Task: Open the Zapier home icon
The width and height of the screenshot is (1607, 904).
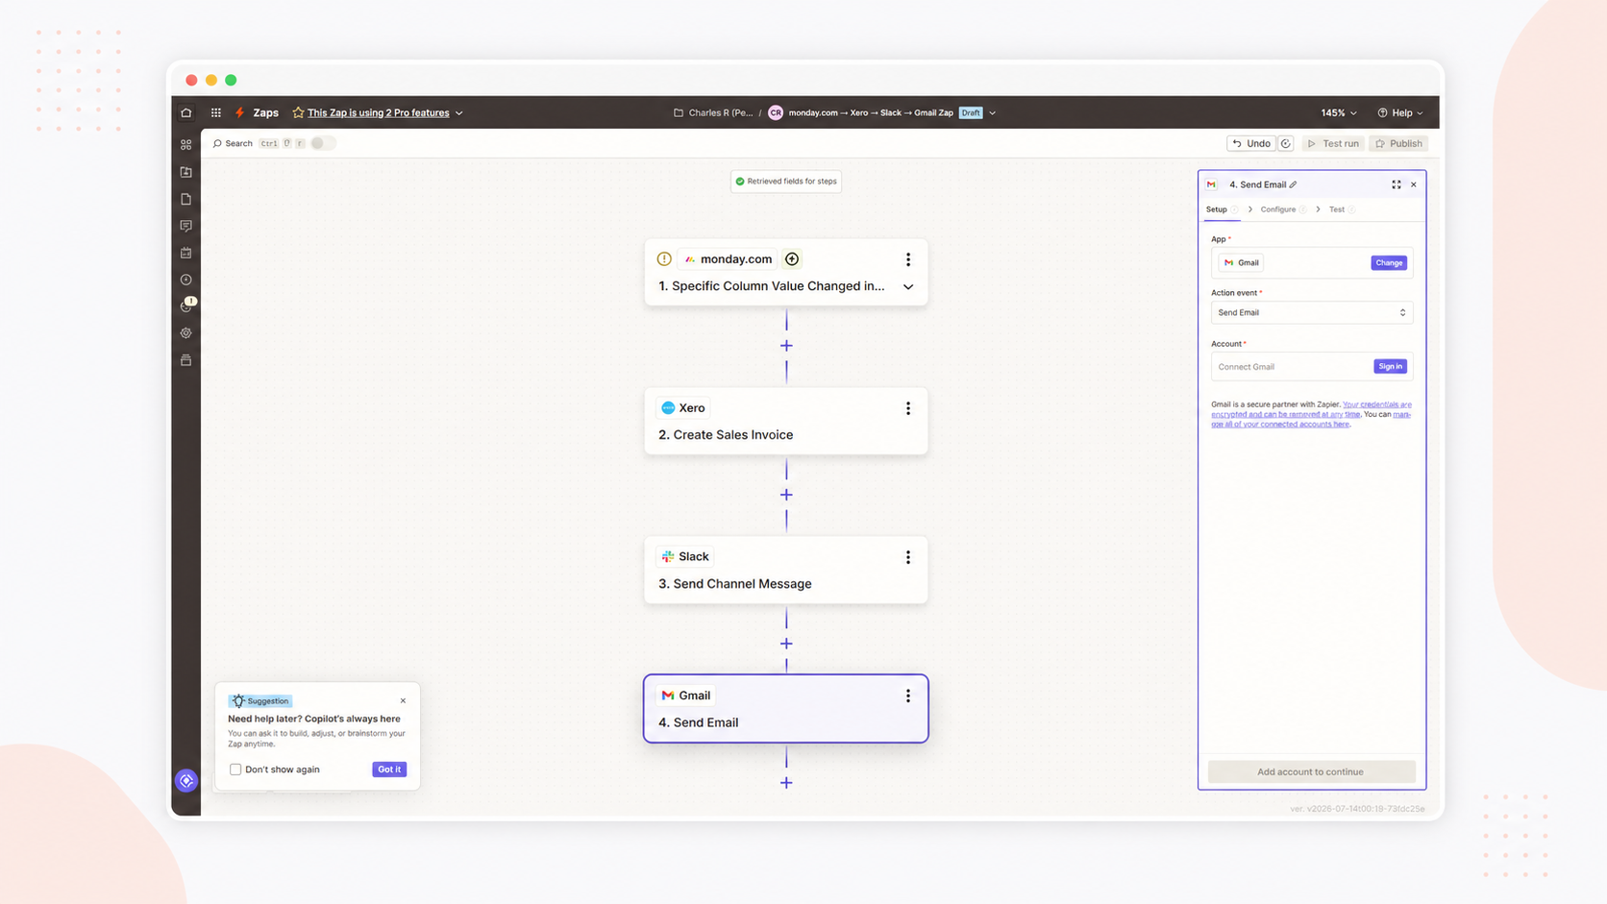Action: pyautogui.click(x=186, y=112)
